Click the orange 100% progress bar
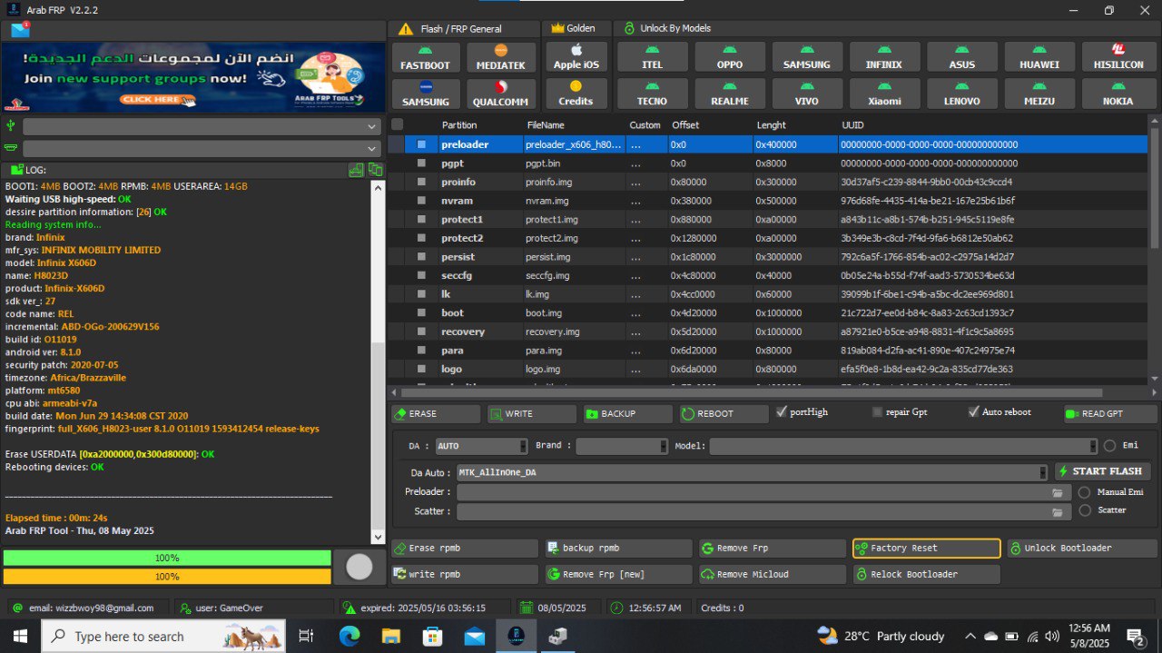 pyautogui.click(x=167, y=576)
